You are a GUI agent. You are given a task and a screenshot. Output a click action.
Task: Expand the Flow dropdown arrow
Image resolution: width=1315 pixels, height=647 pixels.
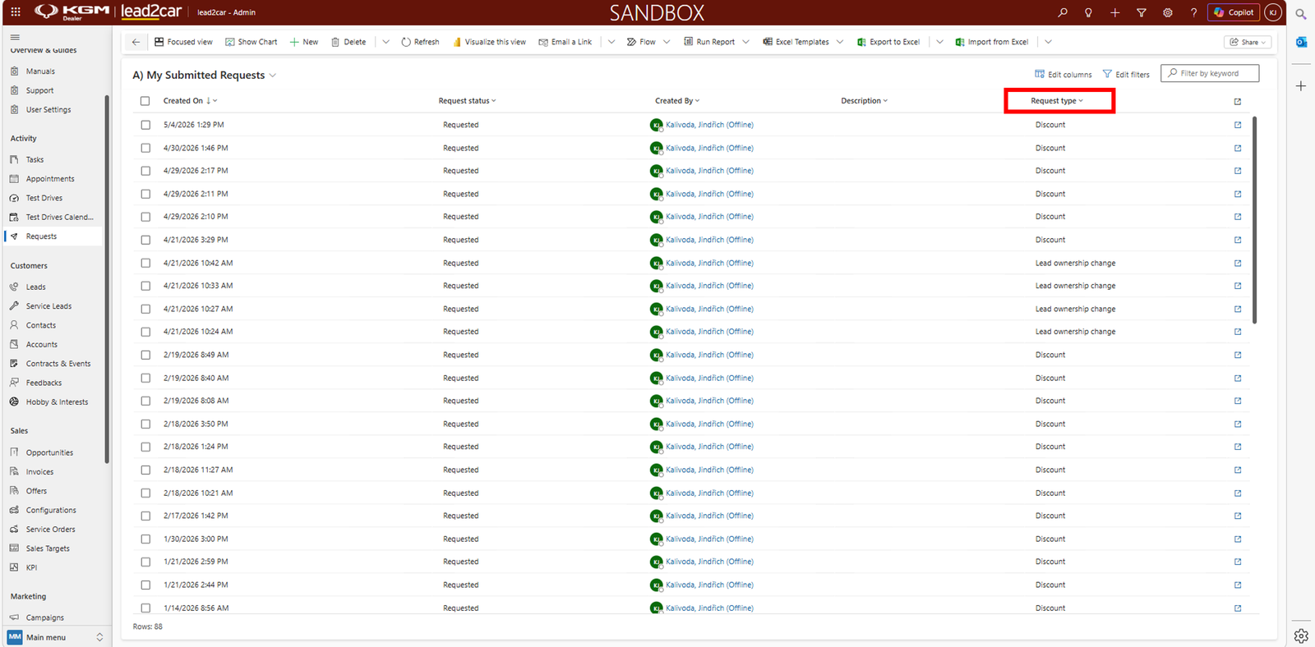tap(667, 42)
